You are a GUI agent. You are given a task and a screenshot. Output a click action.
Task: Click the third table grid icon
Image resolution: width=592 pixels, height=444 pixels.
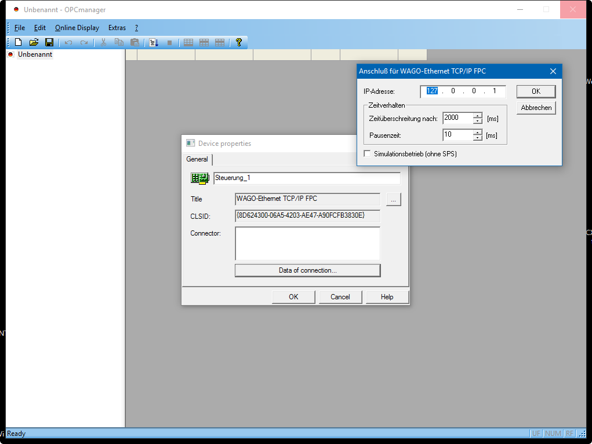(x=220, y=43)
